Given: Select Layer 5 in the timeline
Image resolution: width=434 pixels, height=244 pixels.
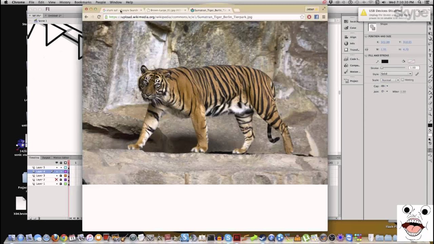Looking at the screenshot, I should click(x=40, y=167).
